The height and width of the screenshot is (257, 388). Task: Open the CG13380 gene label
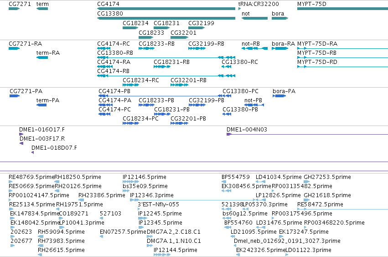110,13
